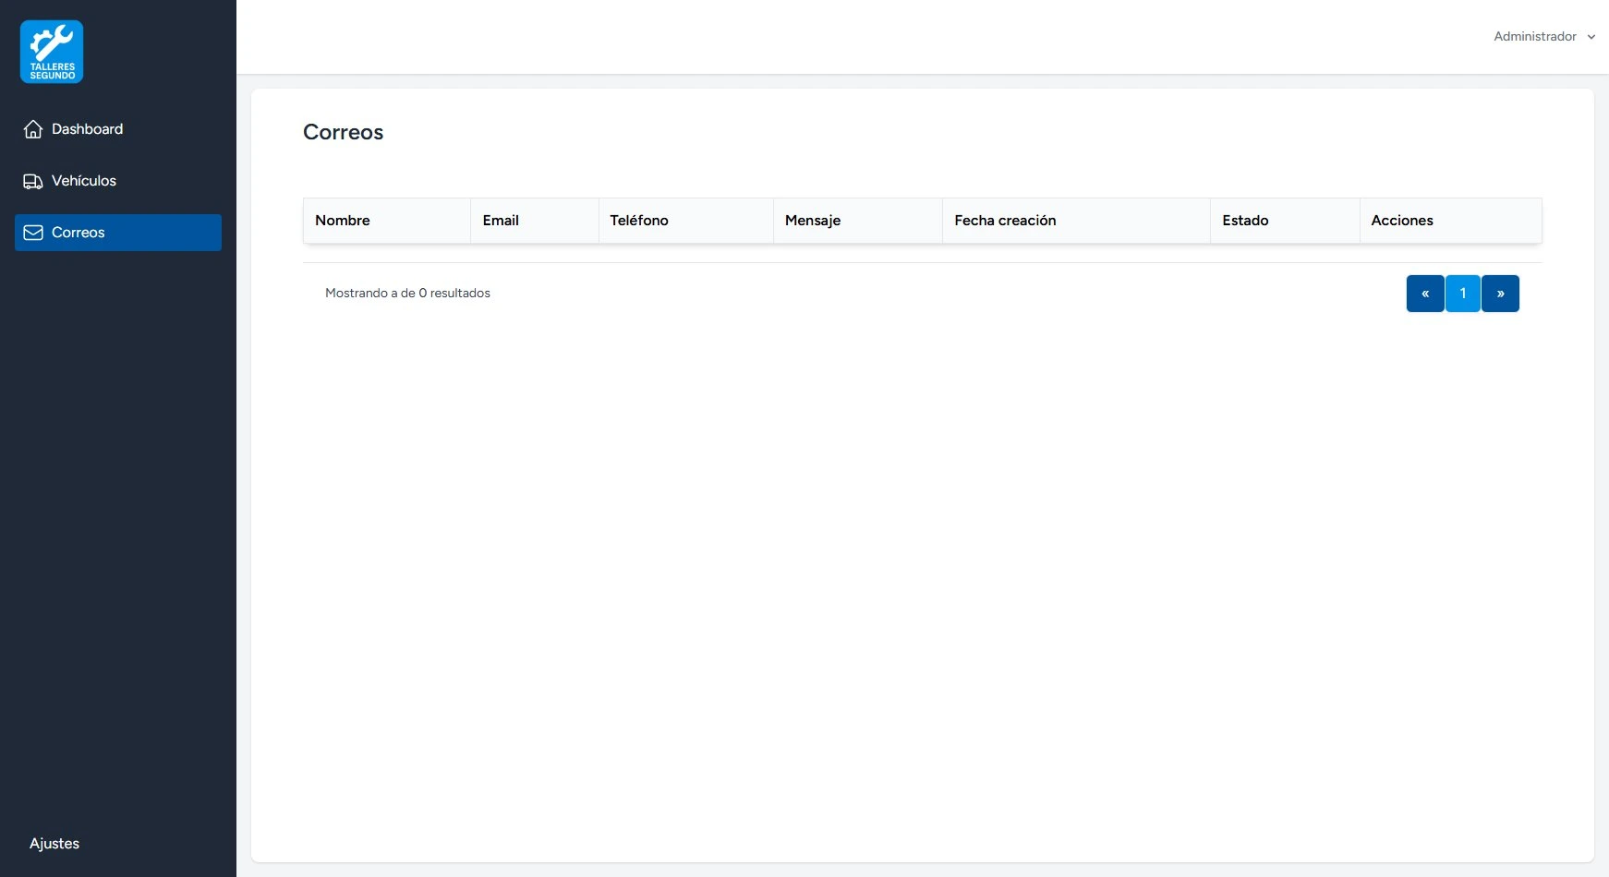Click the Mensaje column header
The width and height of the screenshot is (1609, 877).
coord(858,221)
